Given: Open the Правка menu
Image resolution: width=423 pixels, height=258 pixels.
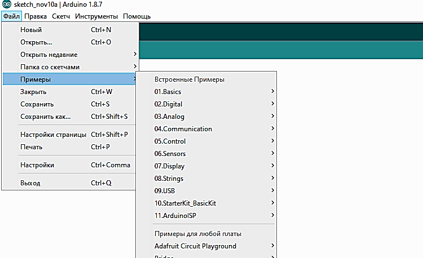Looking at the screenshot, I should (36, 17).
